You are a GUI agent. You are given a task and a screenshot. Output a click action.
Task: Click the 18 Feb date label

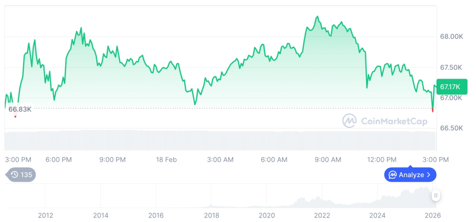tap(166, 159)
